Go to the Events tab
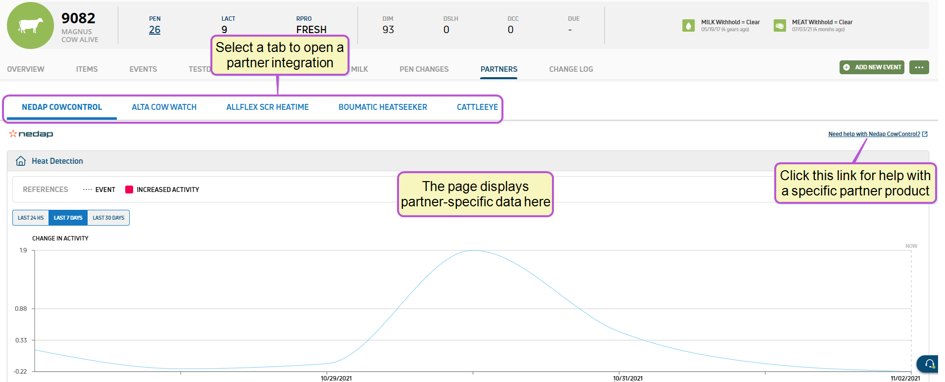The height and width of the screenshot is (382, 945). (x=143, y=69)
